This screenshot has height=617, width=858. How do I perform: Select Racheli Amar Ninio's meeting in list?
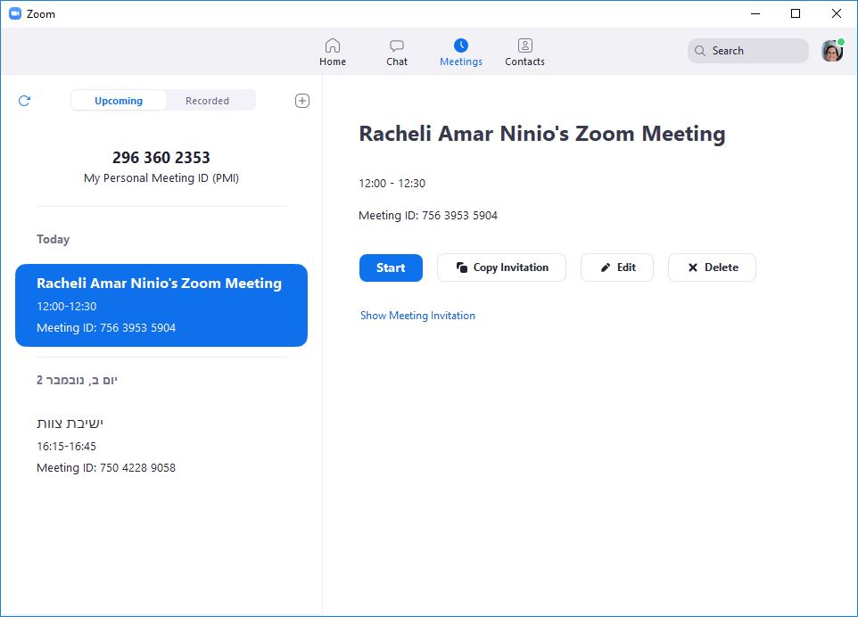coord(161,305)
